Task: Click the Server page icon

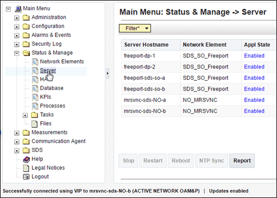Action: pos(35,71)
